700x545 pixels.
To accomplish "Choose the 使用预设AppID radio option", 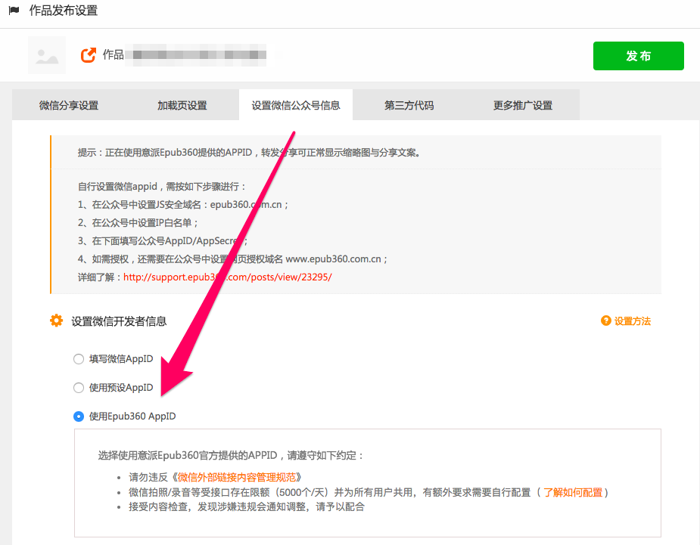I will point(79,388).
